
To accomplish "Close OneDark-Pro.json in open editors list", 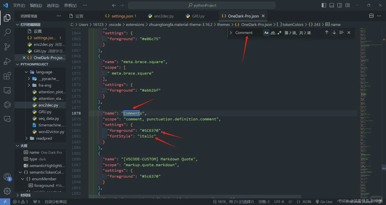I will pos(24,58).
